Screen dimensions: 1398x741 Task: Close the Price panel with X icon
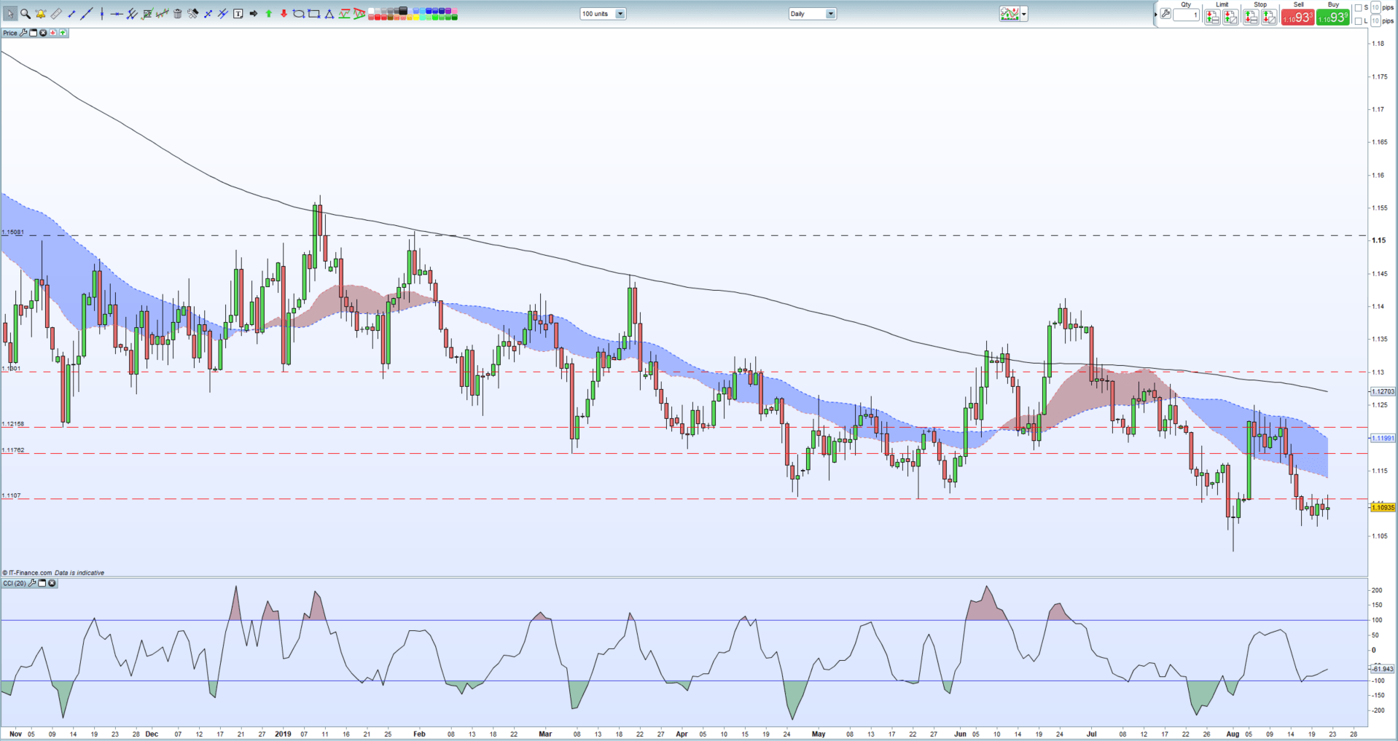pyautogui.click(x=43, y=33)
